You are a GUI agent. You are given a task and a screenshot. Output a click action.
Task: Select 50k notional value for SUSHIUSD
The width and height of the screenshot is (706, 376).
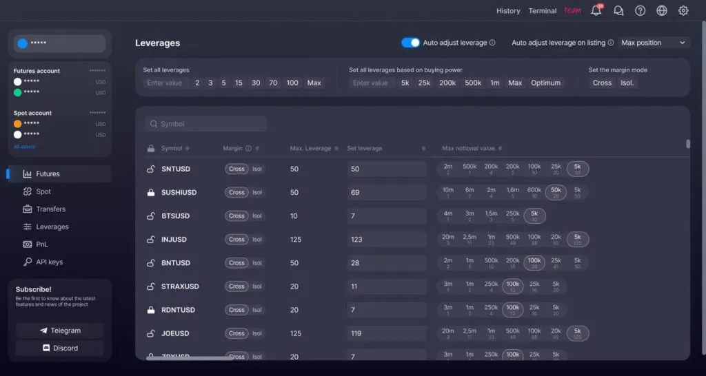[x=556, y=193]
